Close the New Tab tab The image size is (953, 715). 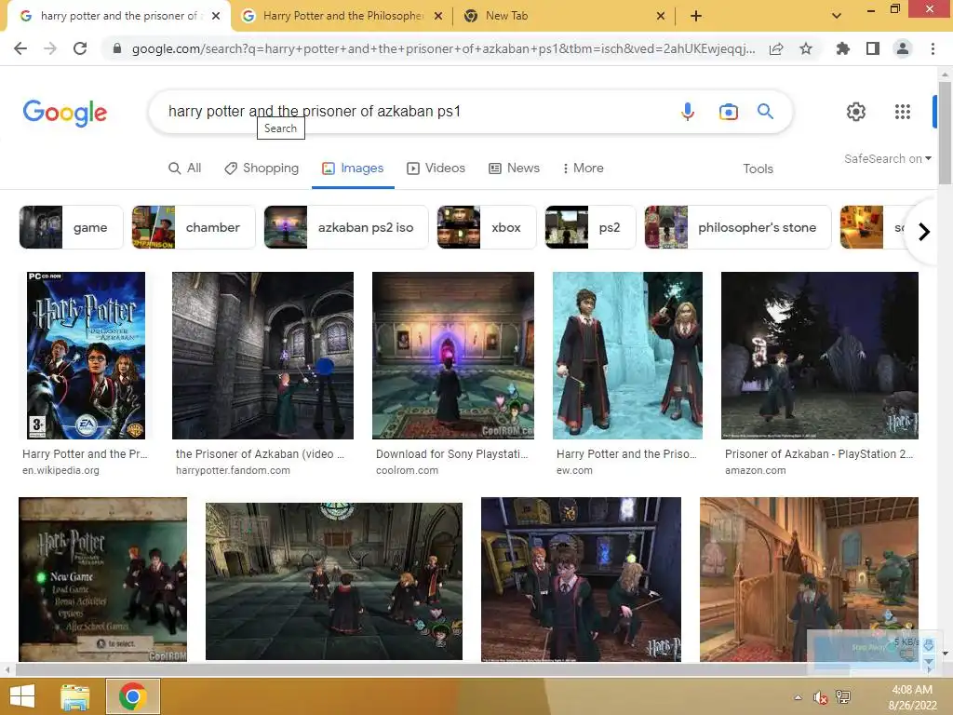click(x=661, y=16)
